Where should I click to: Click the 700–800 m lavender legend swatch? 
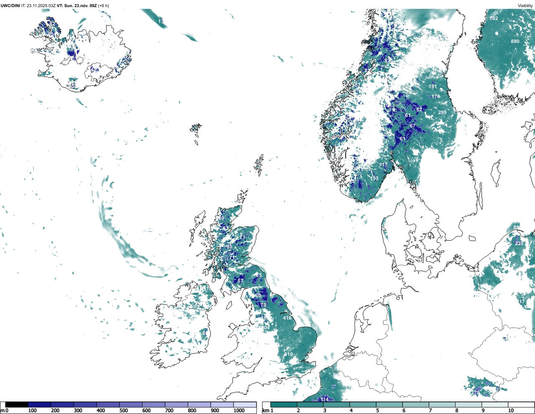pyautogui.click(x=176, y=404)
